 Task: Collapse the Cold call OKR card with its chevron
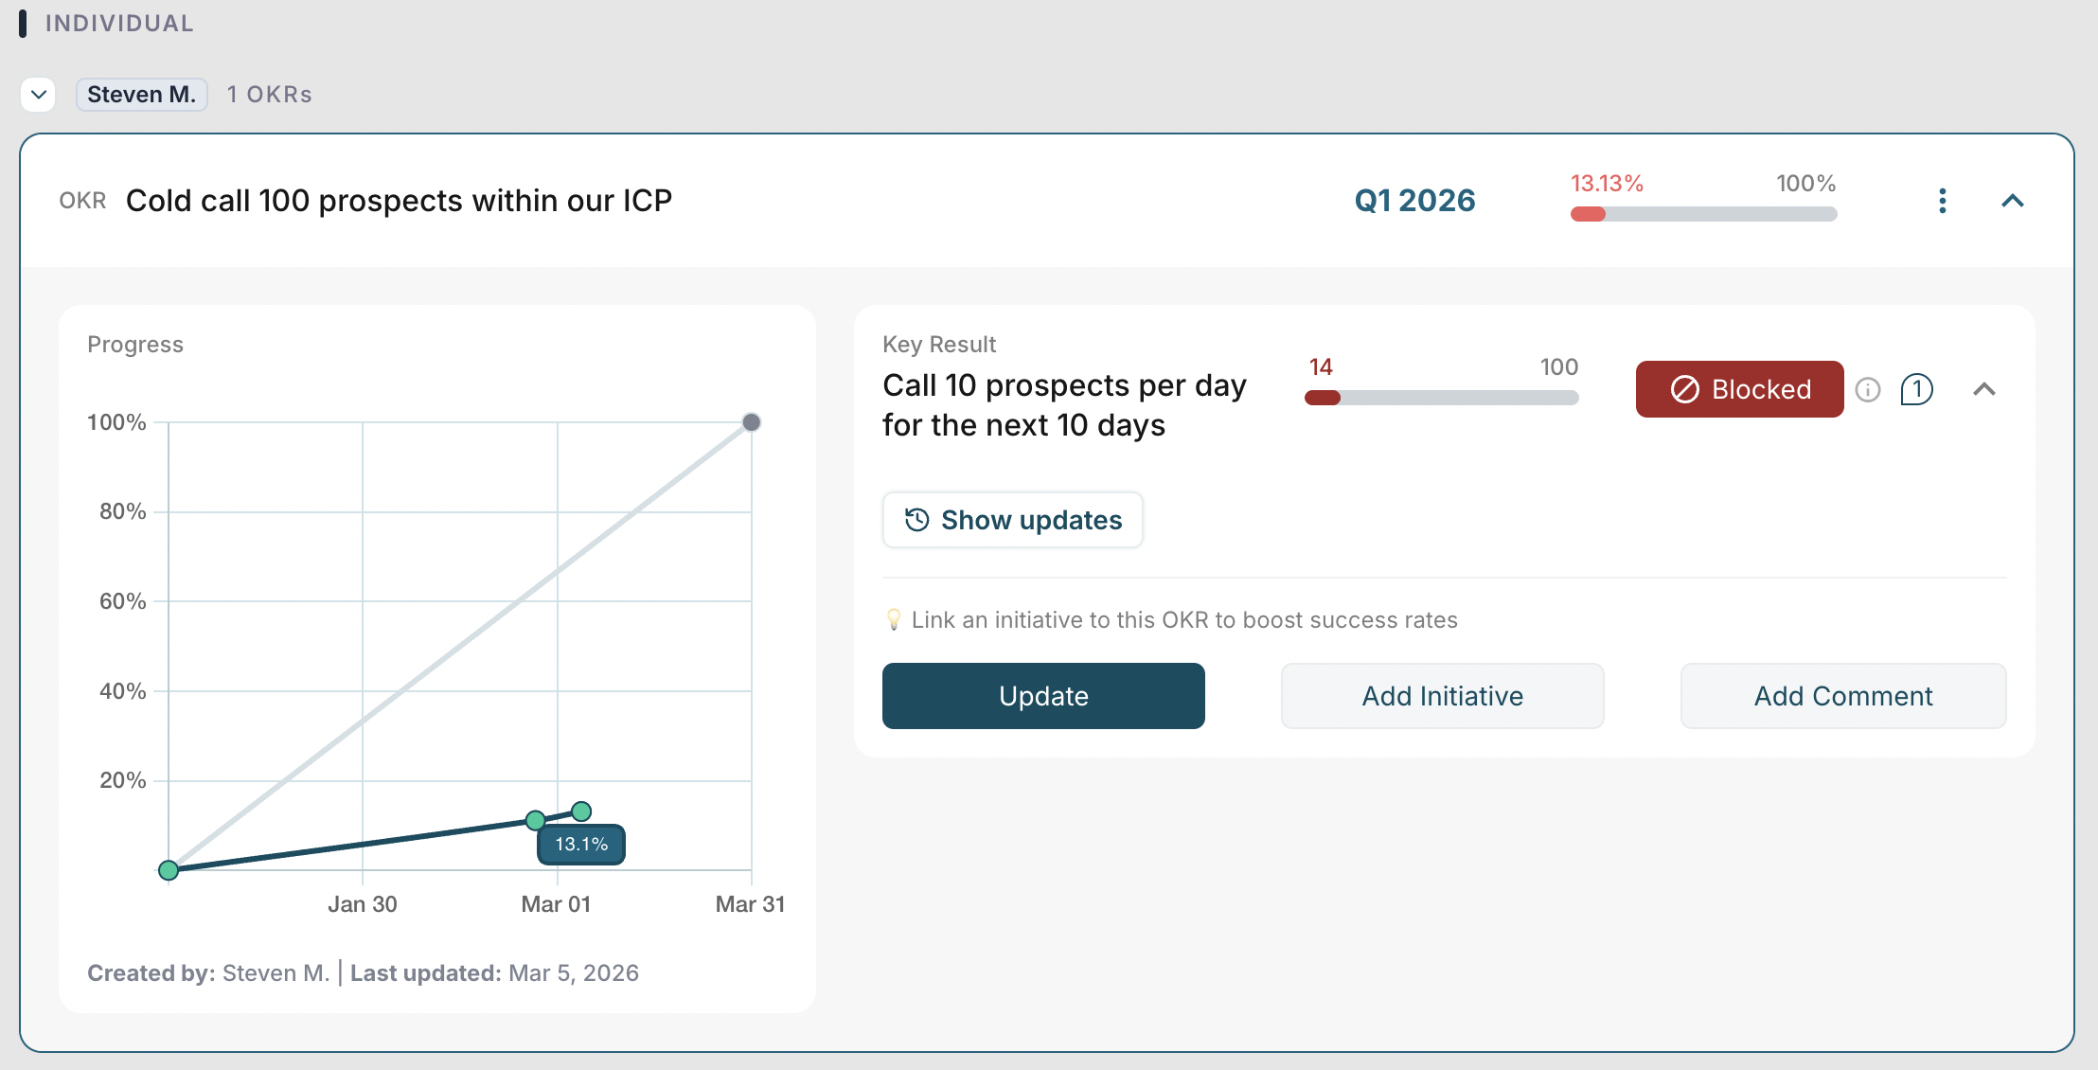point(2014,201)
